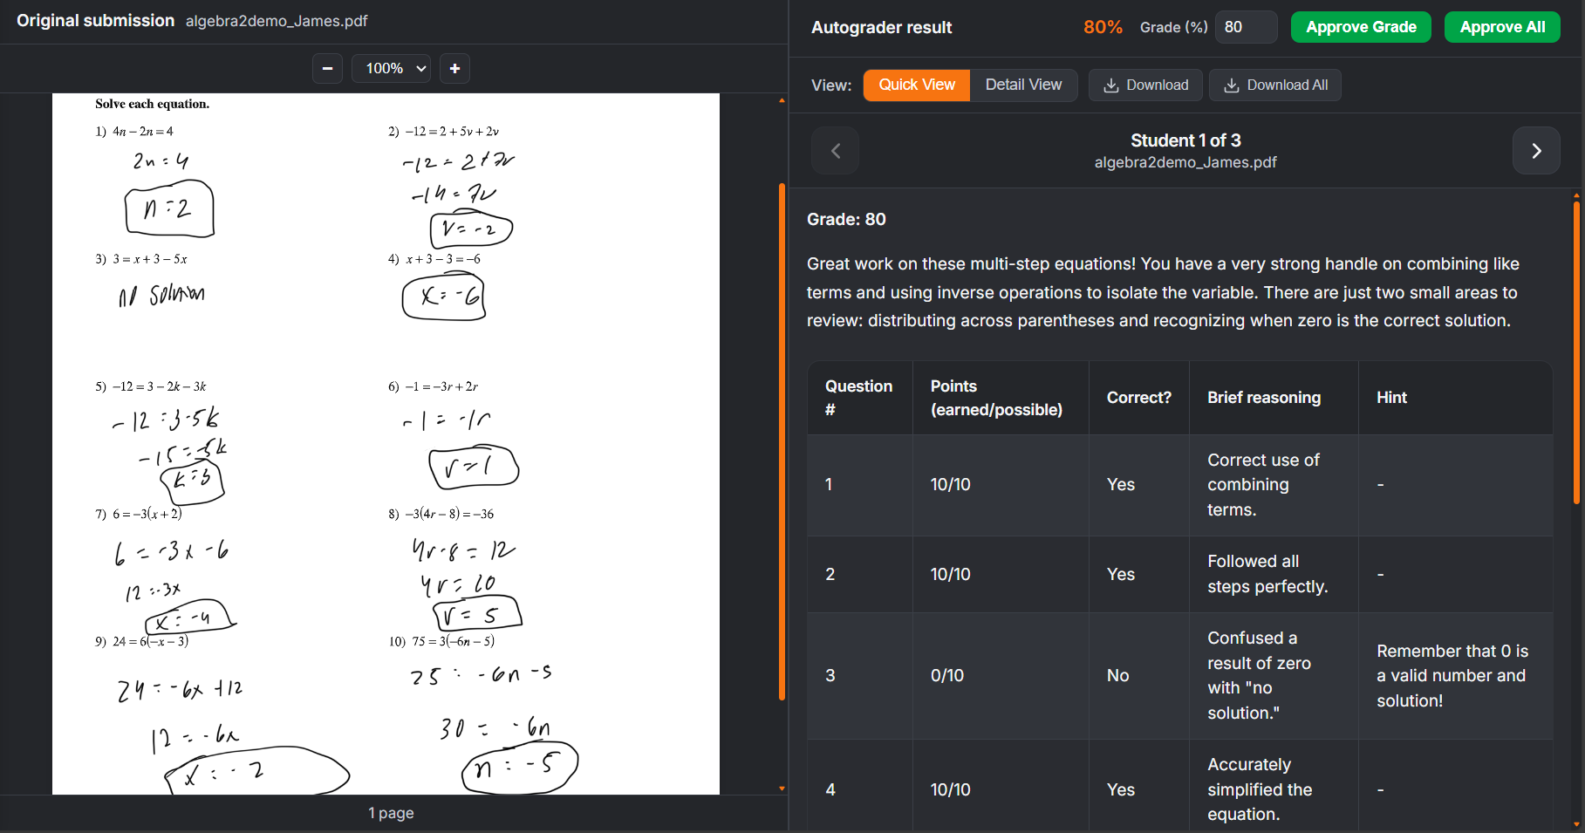Screen dimensions: 1585x833
Task: Click the 80% autograder result score
Action: (1103, 27)
